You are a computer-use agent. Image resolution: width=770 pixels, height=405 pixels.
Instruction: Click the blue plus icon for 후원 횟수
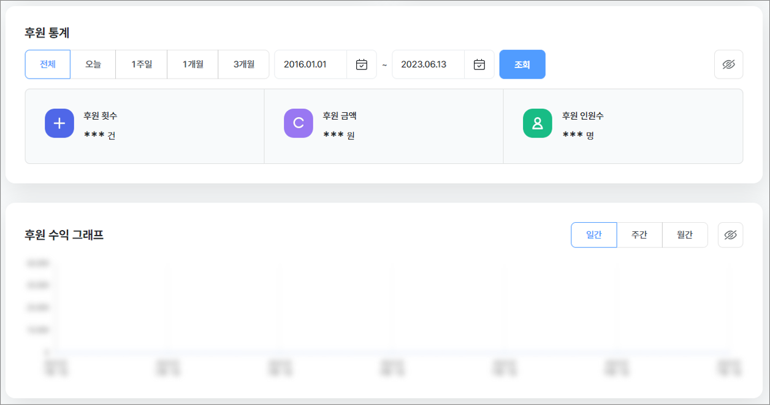pos(59,123)
